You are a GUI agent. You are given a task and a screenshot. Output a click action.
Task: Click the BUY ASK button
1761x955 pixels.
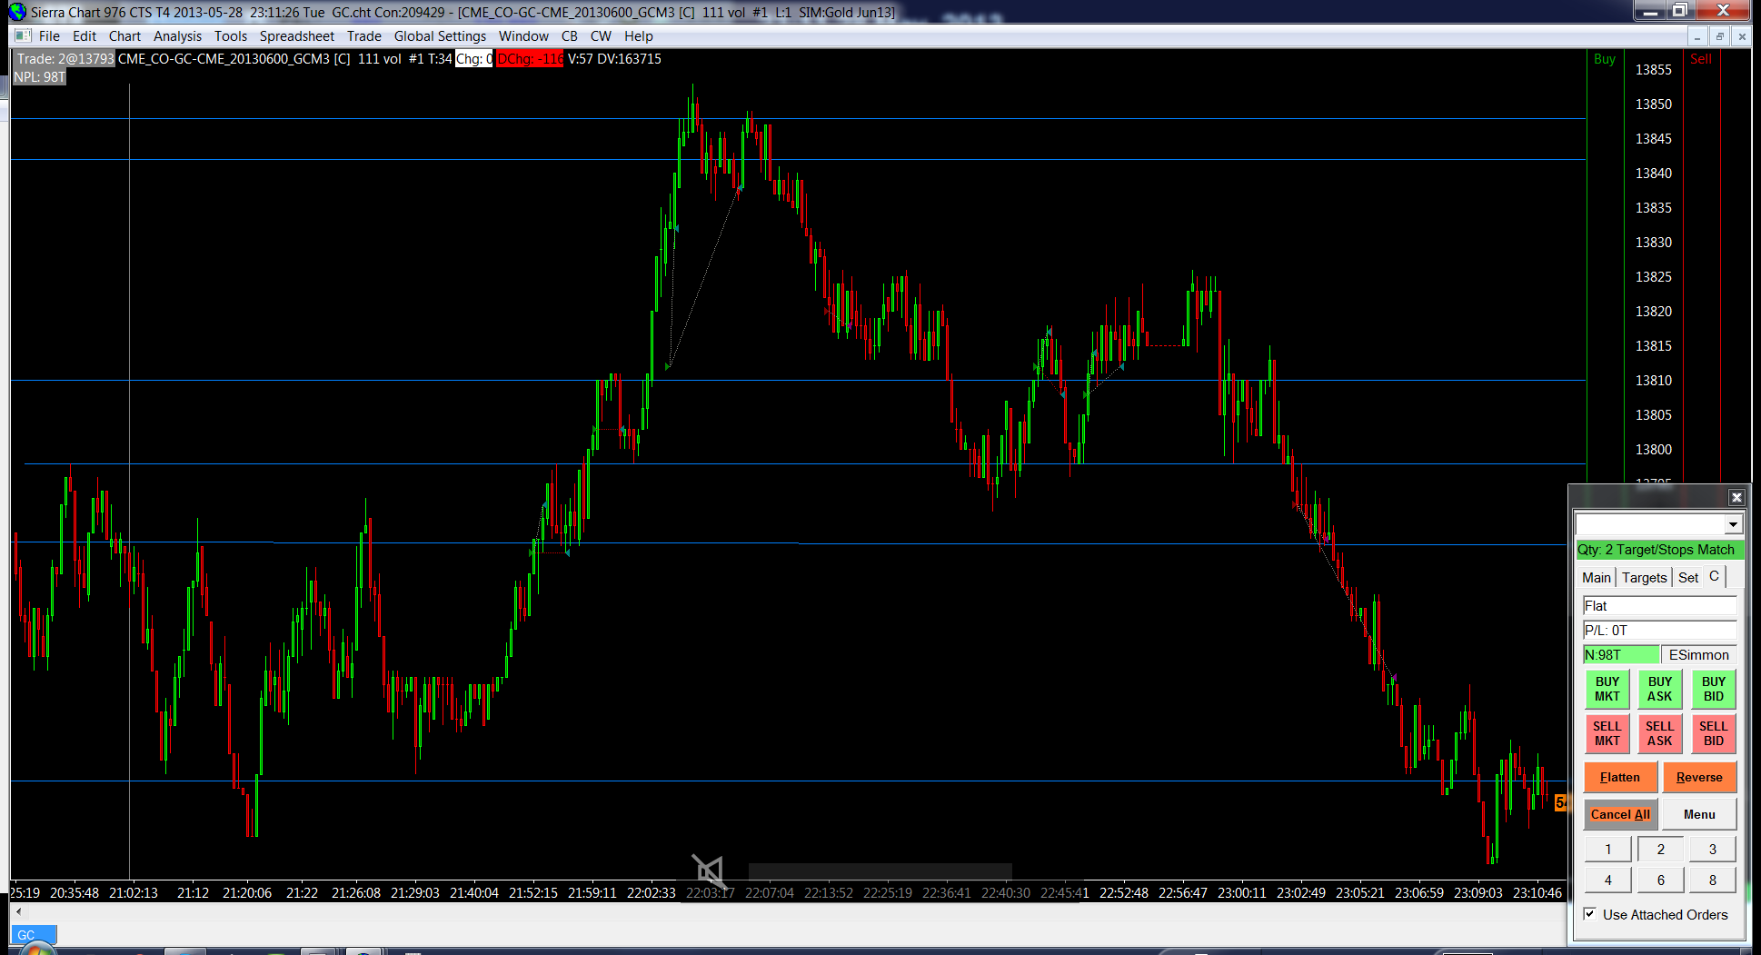[1659, 689]
